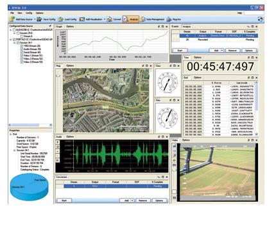Click the Save Config toolbar icon
This screenshot has height=250, width=276.
click(x=39, y=19)
